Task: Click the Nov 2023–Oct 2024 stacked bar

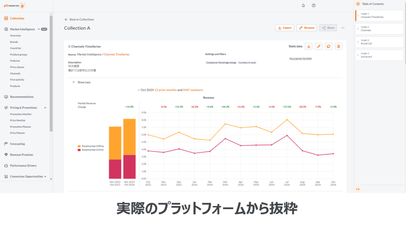Action: [x=130, y=149]
